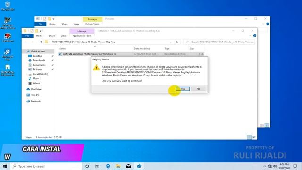Switch to large icons view layout
Viewport: 302px width, 170px height.
pos(254,137)
